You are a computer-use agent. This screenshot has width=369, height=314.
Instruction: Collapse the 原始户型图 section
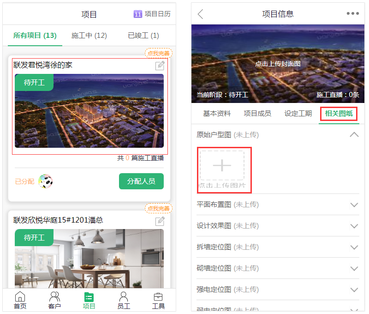click(354, 135)
